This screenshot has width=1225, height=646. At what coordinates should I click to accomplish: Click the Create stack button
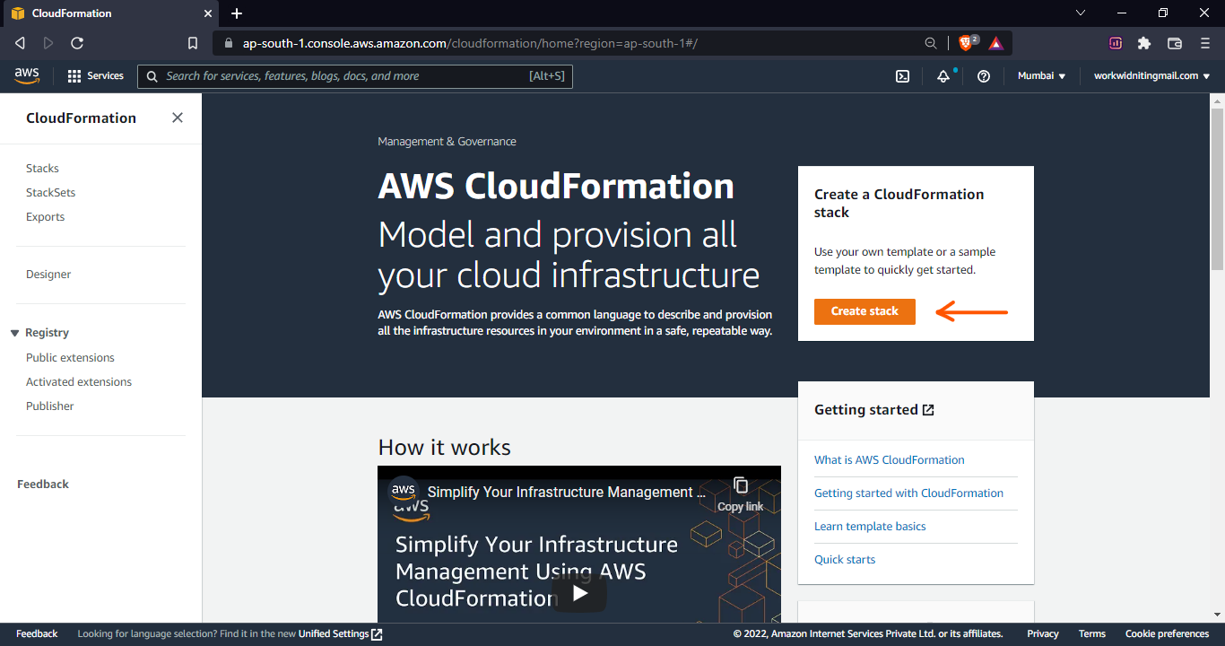864,311
